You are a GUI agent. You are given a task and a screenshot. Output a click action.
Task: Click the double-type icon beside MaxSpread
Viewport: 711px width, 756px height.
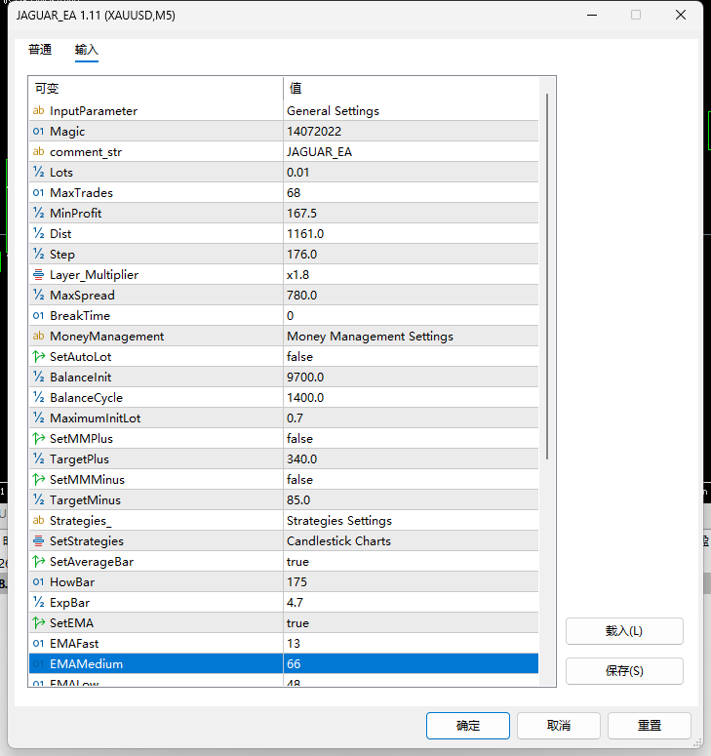[x=39, y=295]
